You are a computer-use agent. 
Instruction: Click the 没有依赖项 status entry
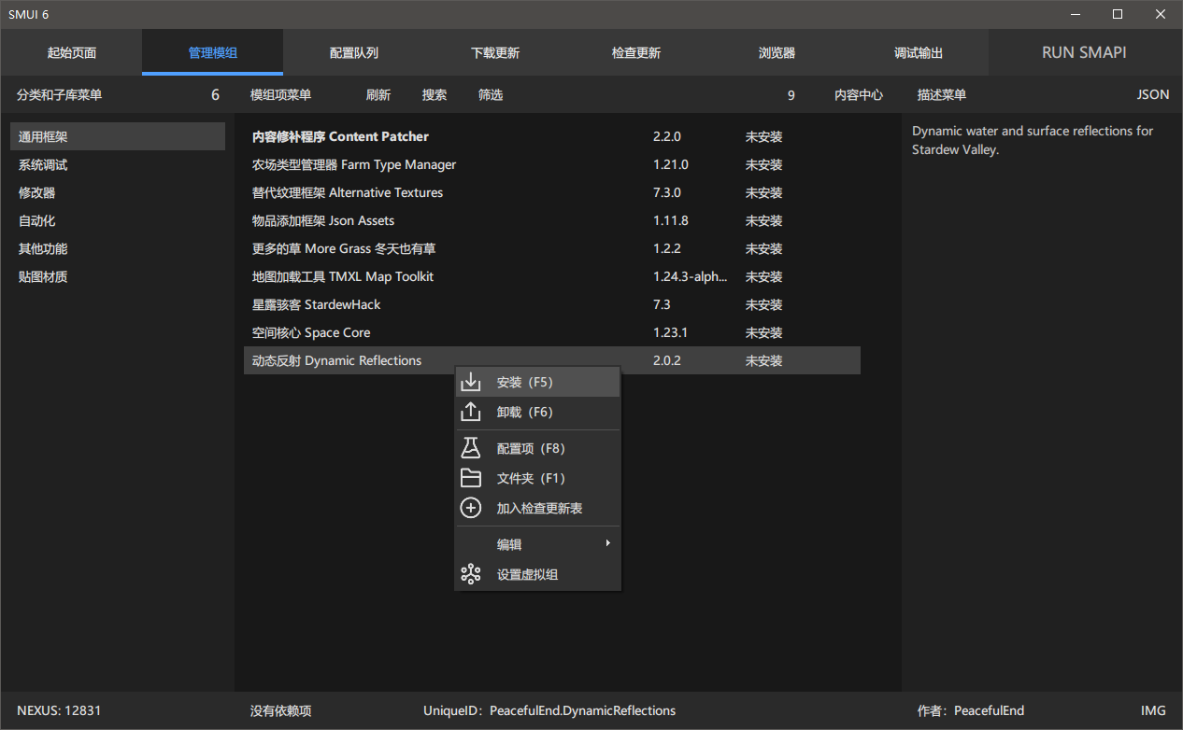(281, 710)
